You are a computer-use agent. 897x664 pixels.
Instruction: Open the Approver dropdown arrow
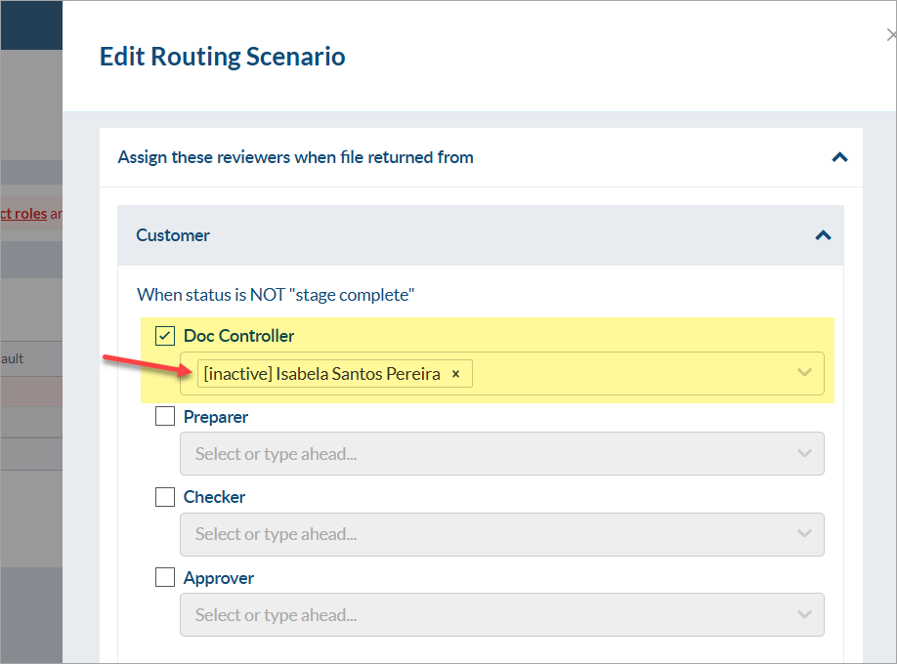804,615
